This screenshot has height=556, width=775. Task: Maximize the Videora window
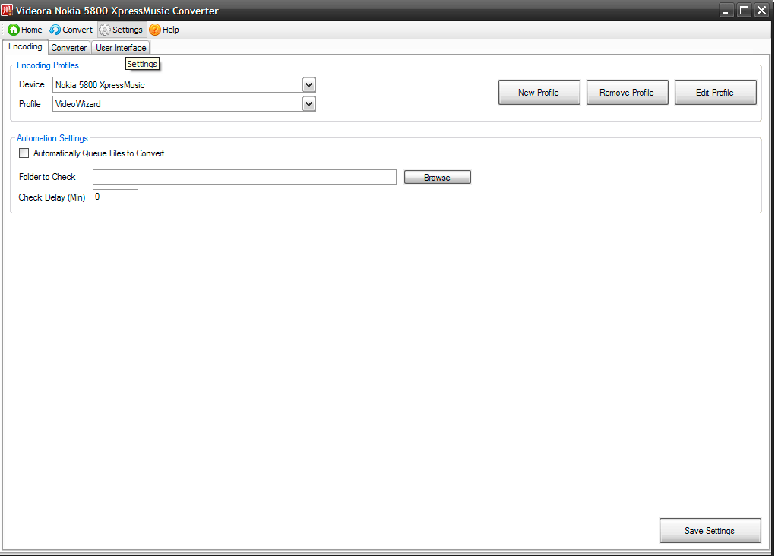pos(743,11)
